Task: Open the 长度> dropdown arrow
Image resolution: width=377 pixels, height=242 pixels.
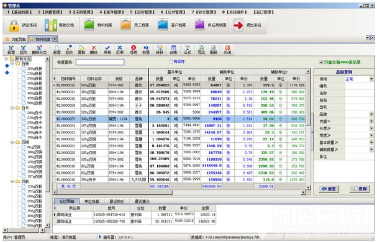Action: click(371, 128)
